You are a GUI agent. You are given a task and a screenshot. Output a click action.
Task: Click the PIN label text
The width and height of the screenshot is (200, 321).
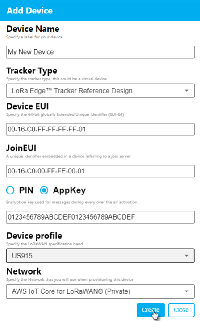click(x=26, y=190)
